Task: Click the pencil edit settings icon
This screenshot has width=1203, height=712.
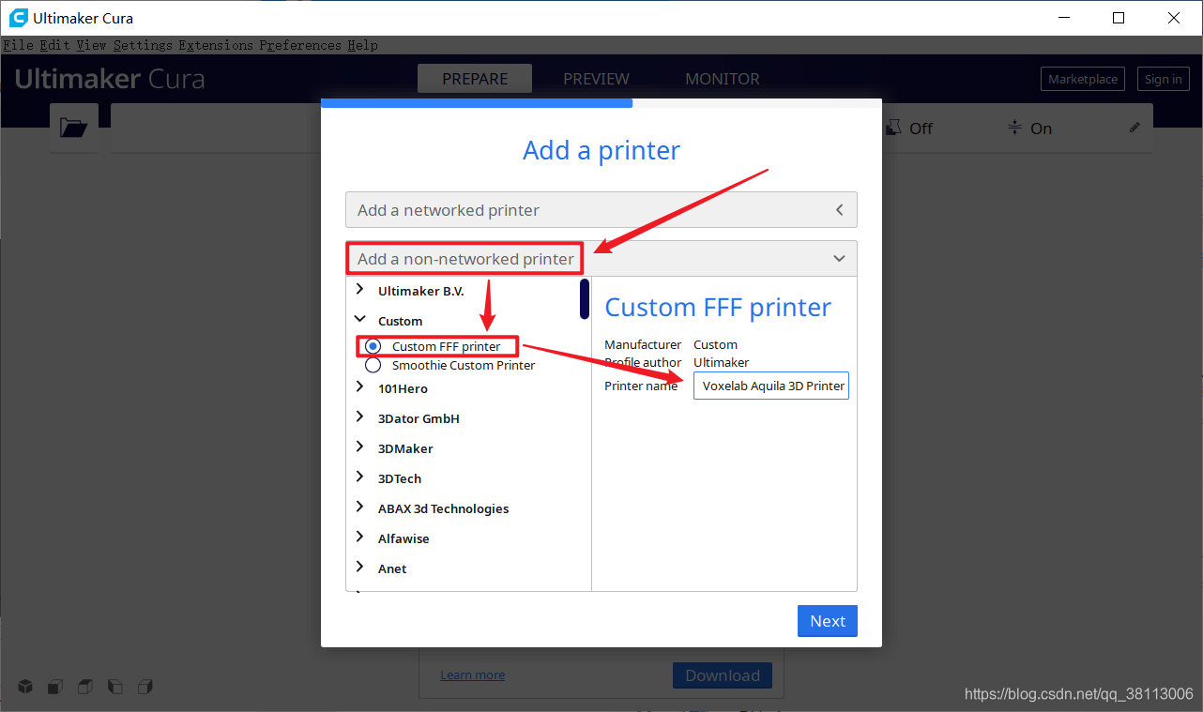Action: click(1134, 127)
